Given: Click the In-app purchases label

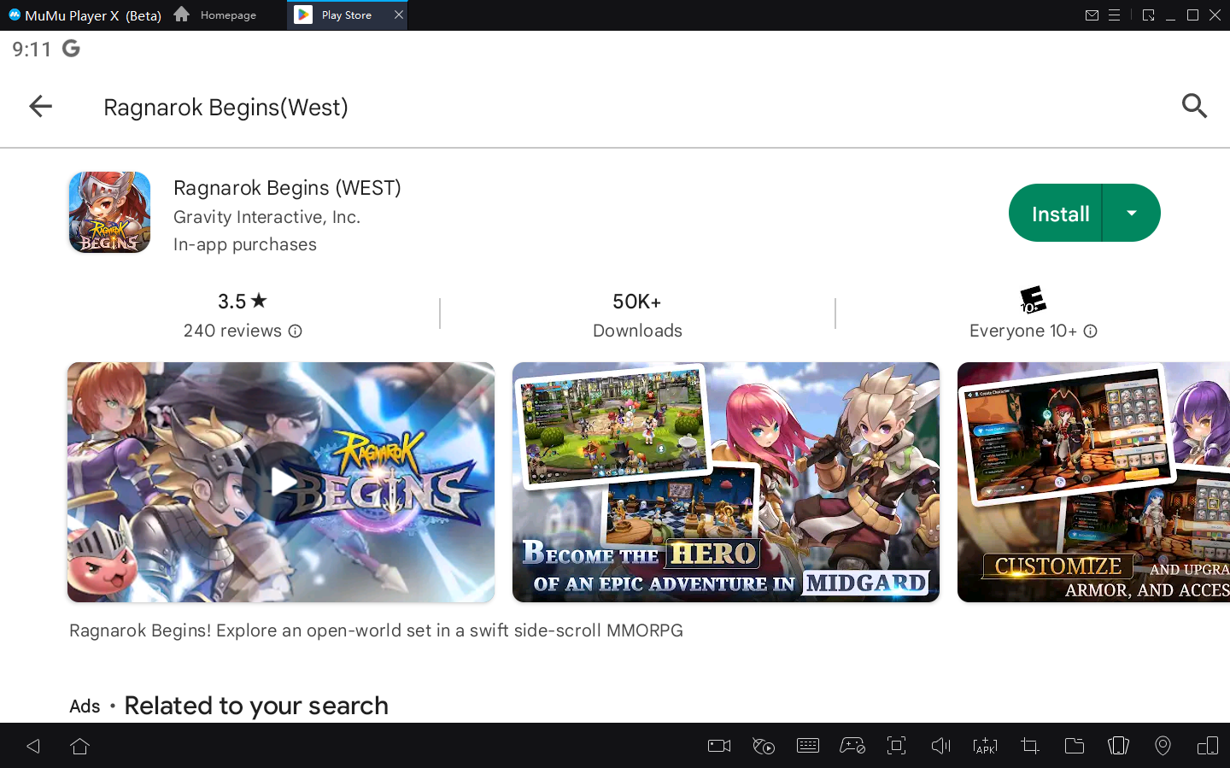Looking at the screenshot, I should tap(245, 244).
